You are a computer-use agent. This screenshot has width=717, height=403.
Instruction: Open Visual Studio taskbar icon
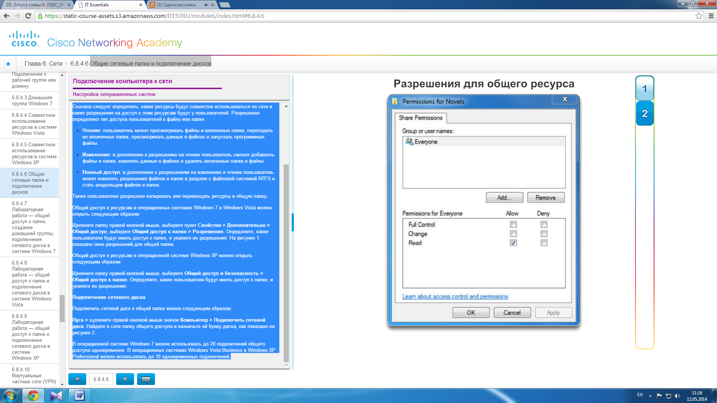(56, 396)
